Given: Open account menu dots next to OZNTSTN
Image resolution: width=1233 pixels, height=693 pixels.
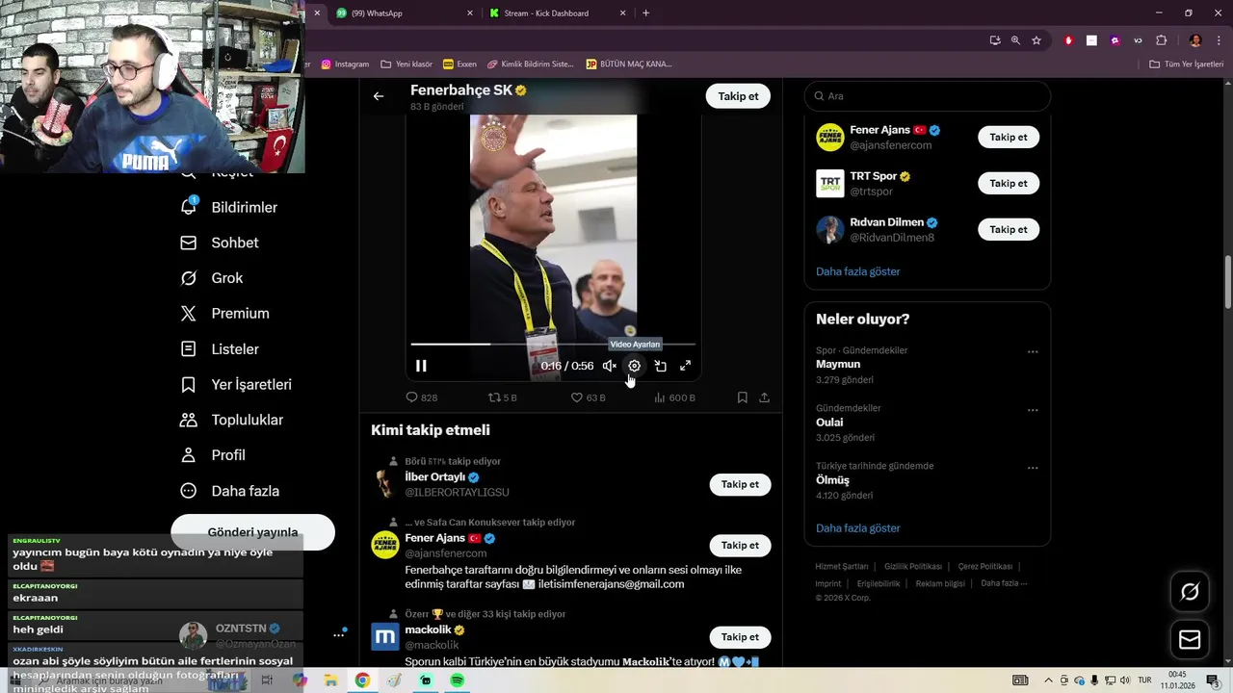Looking at the screenshot, I should click(x=339, y=634).
